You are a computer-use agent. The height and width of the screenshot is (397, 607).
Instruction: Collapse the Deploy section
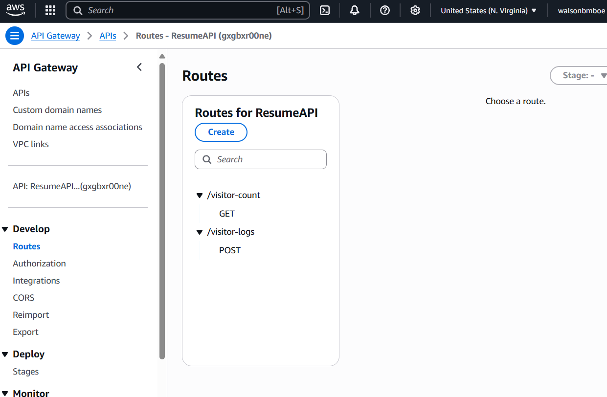pyautogui.click(x=5, y=354)
